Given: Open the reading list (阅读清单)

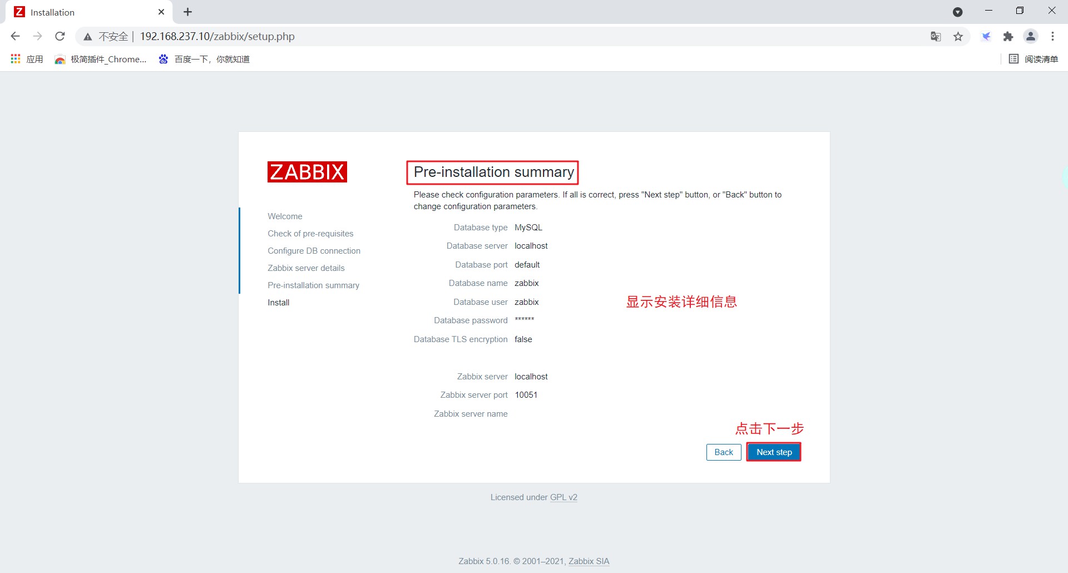Looking at the screenshot, I should [1034, 59].
